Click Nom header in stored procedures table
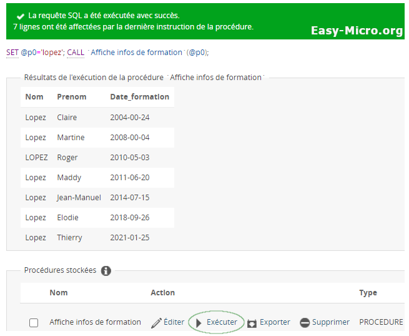409x336 pixels. point(59,293)
